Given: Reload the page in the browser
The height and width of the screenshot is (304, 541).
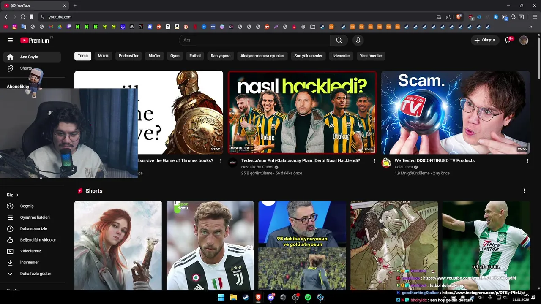Looking at the screenshot, I should click(23, 17).
